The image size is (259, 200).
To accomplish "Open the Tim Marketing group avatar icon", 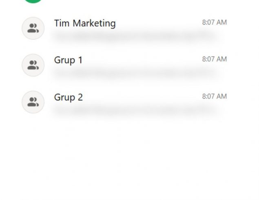I will click(x=33, y=28).
